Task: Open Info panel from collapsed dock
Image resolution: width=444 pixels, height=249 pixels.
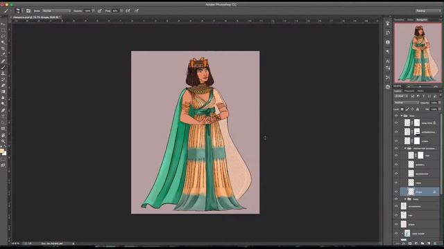Action: (x=388, y=42)
